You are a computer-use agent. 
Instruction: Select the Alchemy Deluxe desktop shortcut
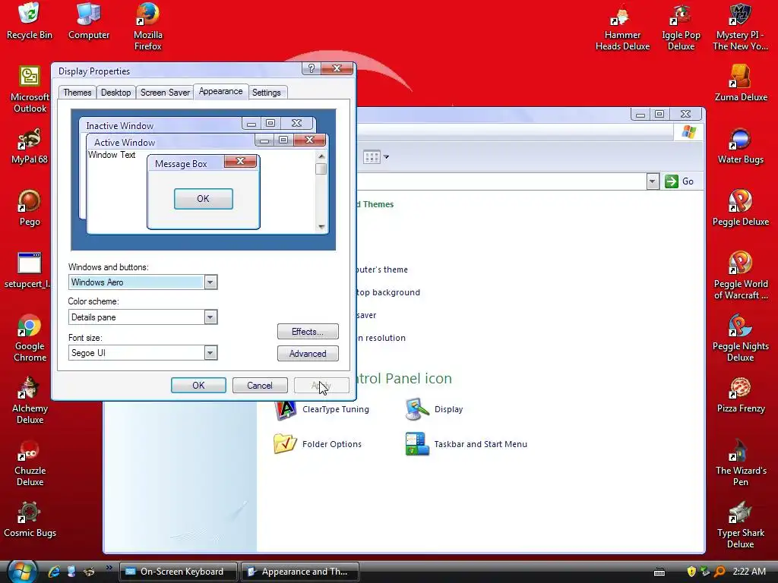tap(30, 401)
